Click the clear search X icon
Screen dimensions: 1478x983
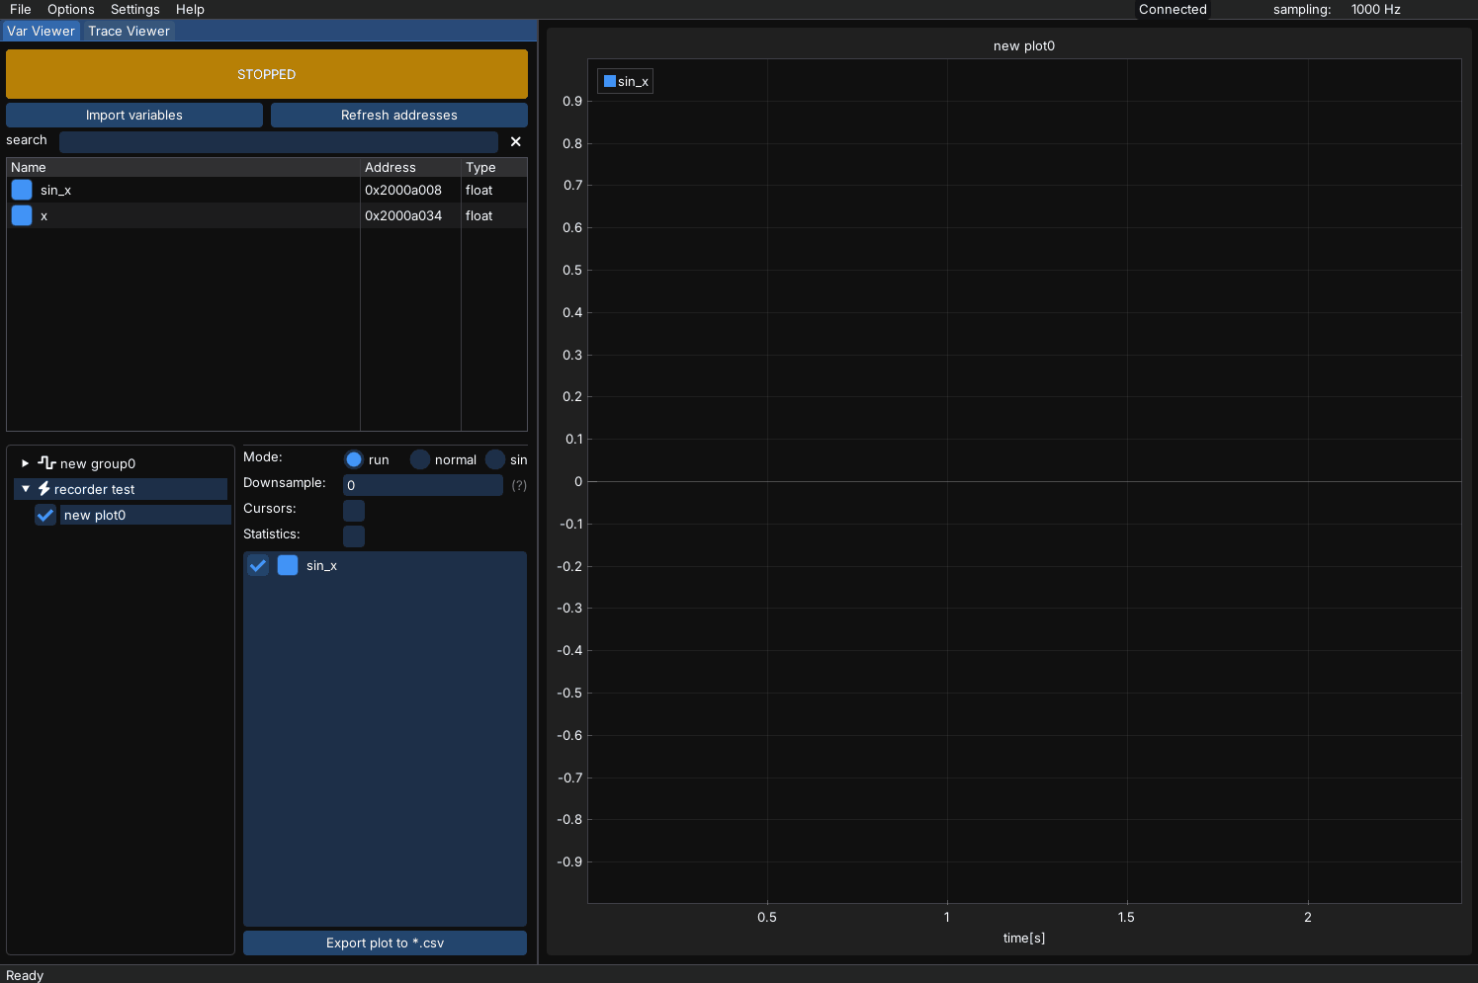pos(515,141)
